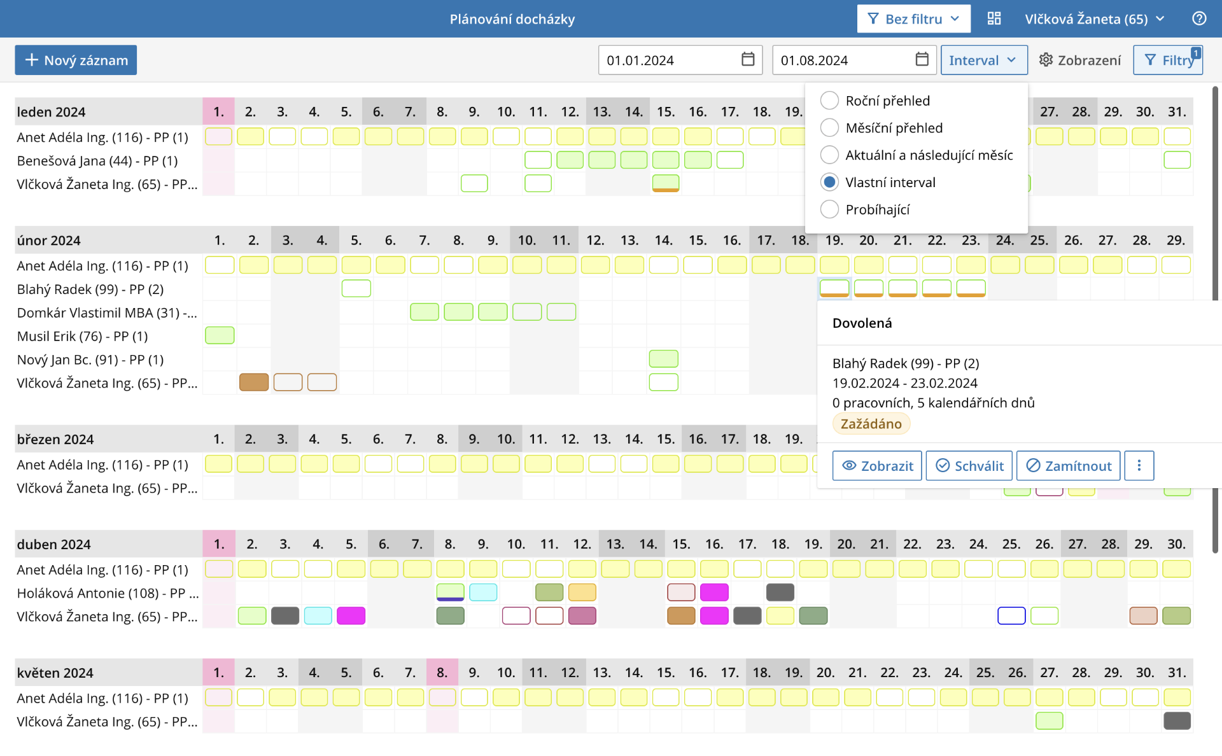Click Benešová Jana (44) row label
The image size is (1222, 756).
pyautogui.click(x=97, y=161)
